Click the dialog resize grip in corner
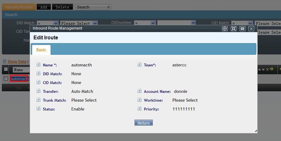 (255, 131)
